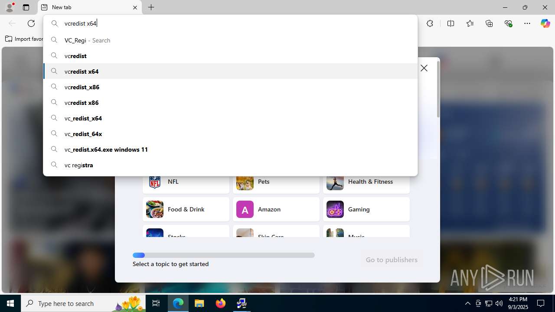The height and width of the screenshot is (312, 555).
Task: Open the Windows Start menu
Action: [10, 303]
